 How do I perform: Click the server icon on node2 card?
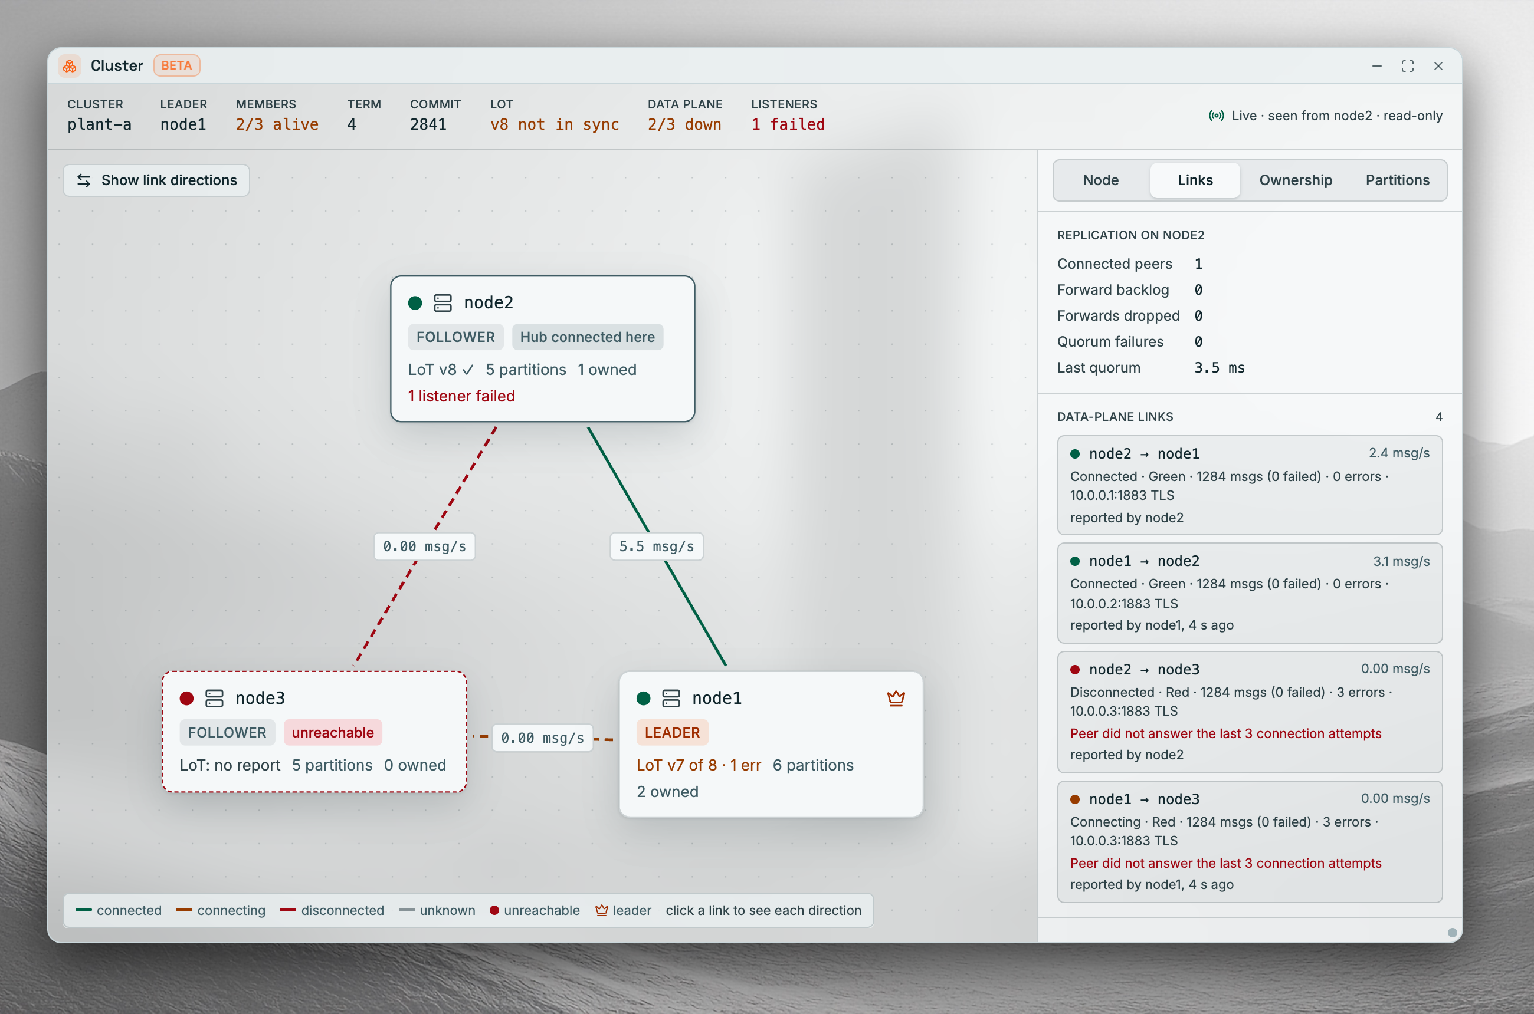(x=442, y=302)
